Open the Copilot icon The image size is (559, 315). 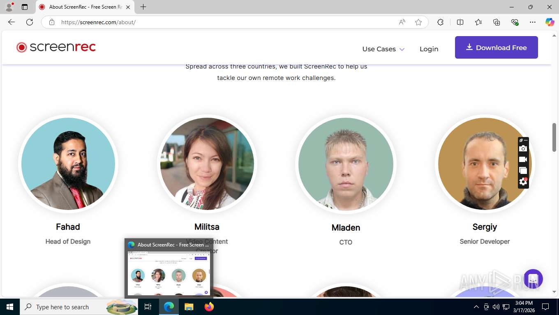pyautogui.click(x=550, y=22)
